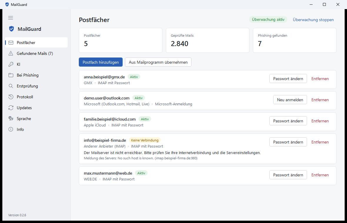
Task: Click the demo.user@outlook.com address text
Action: pyautogui.click(x=107, y=98)
